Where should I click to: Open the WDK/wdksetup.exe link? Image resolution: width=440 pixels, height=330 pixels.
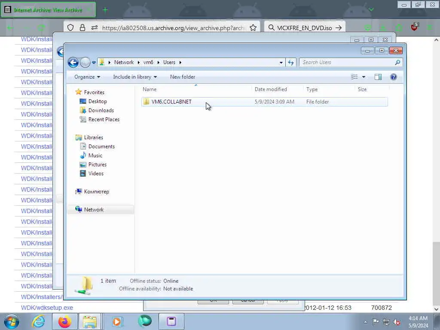47,308
